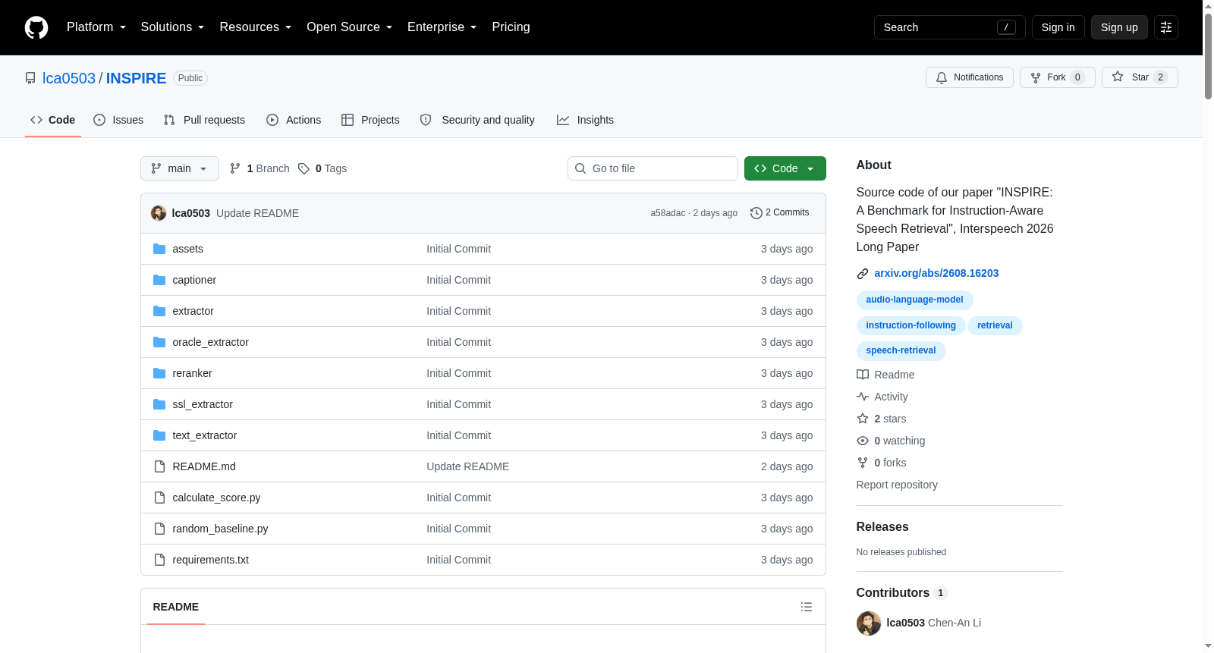Expand the Enterprise menu

pyautogui.click(x=442, y=27)
